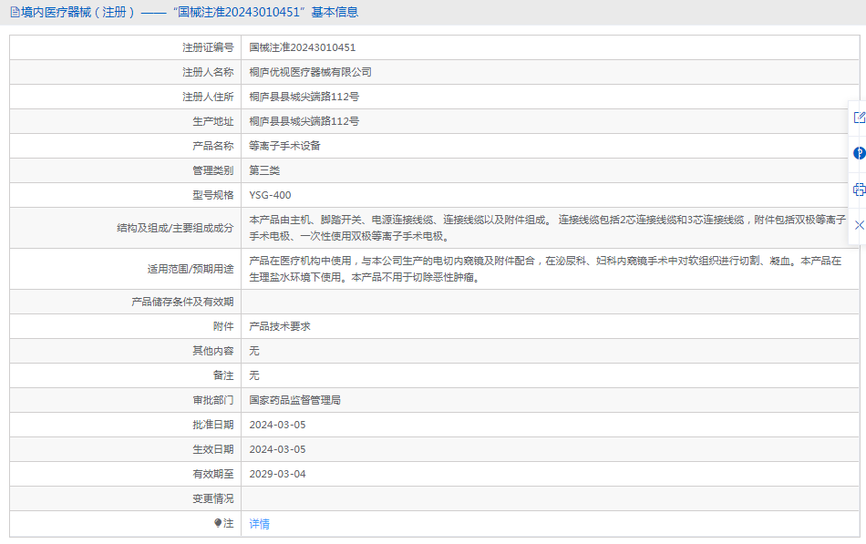Click the address value in the 生产地址 row
Image resolution: width=866 pixels, height=544 pixels.
tap(304, 121)
